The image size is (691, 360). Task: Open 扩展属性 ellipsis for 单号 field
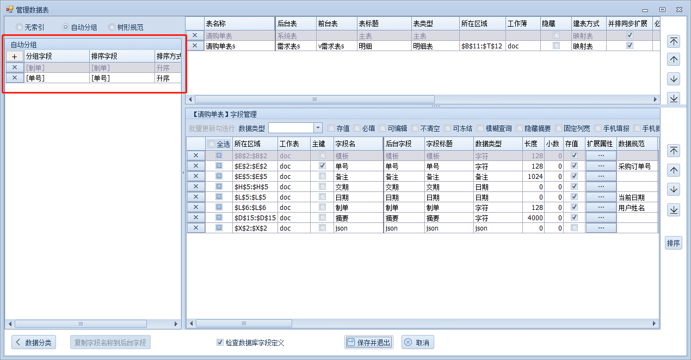[601, 166]
